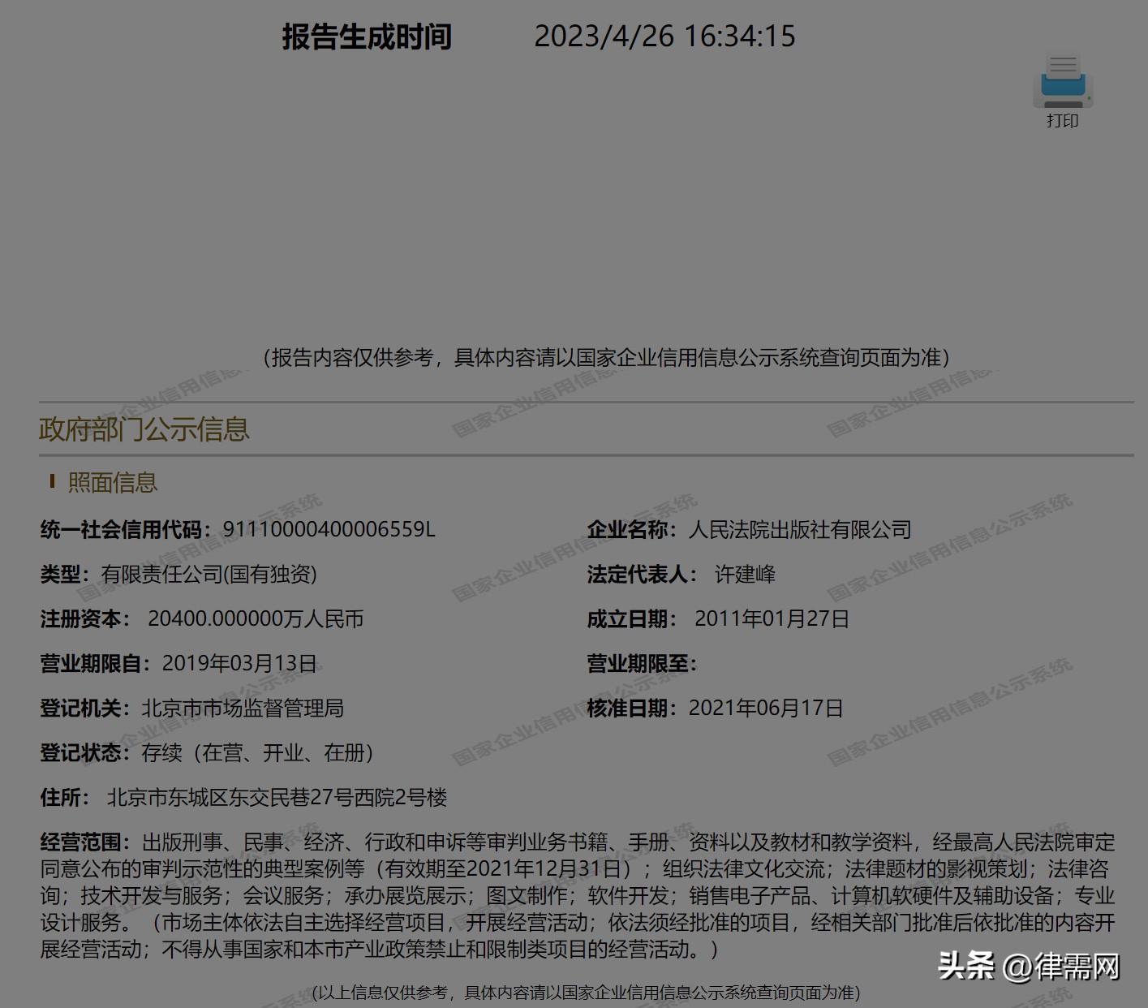
Task: Click approval date 2021年06月17日
Action: pyautogui.click(x=766, y=709)
